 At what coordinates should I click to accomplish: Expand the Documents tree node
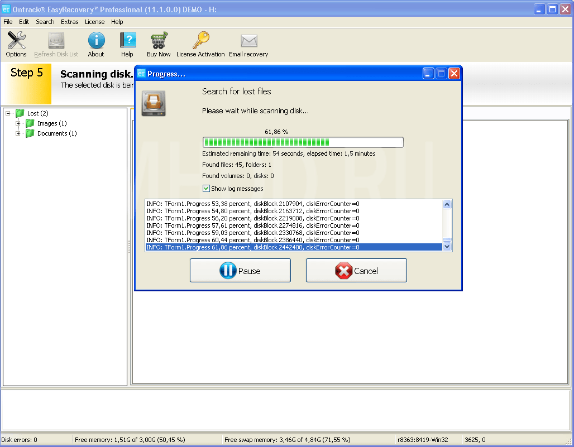18,133
